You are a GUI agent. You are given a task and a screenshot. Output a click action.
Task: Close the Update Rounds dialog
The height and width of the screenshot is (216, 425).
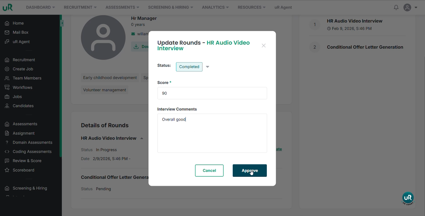[263, 46]
